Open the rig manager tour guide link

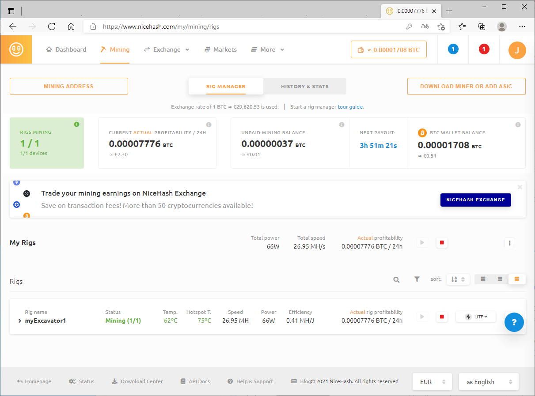tap(351, 107)
